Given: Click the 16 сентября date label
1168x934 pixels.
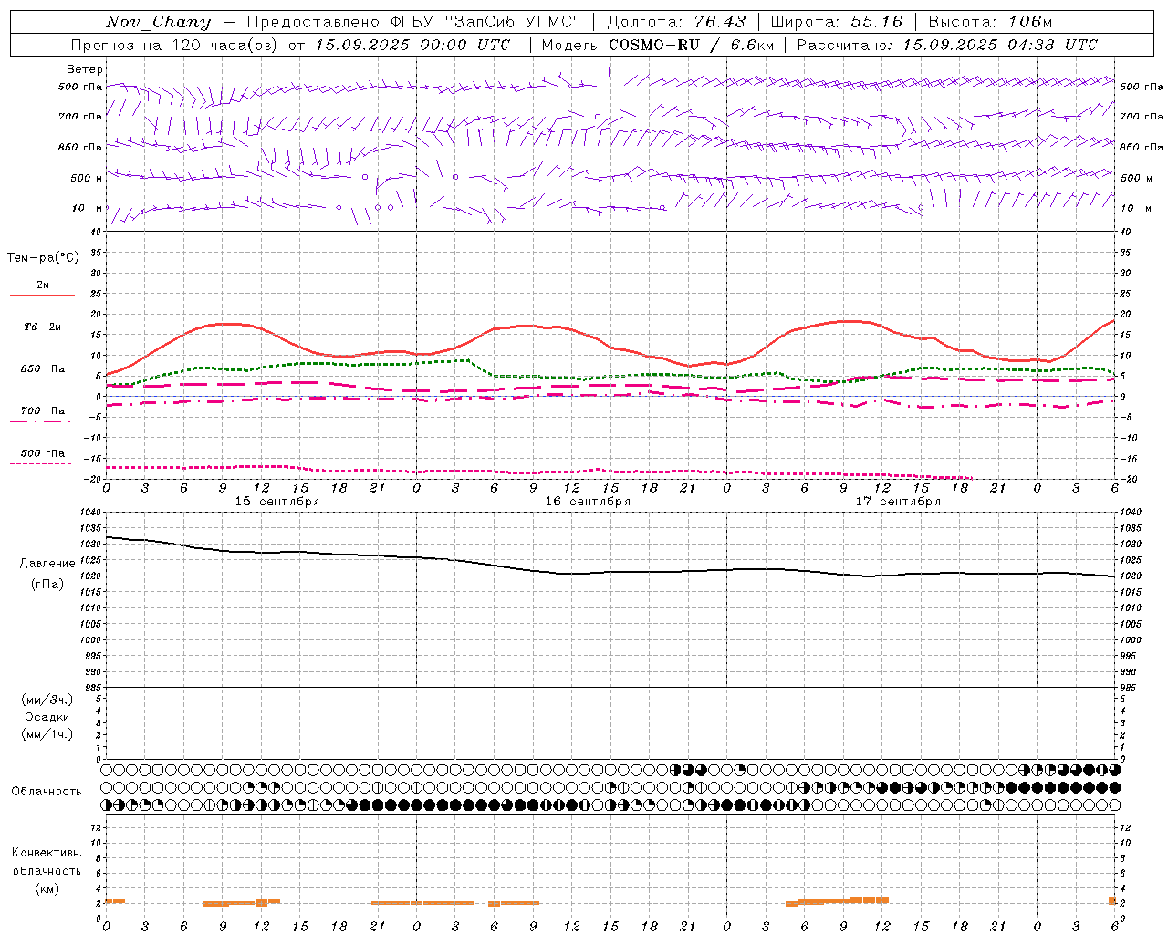Looking at the screenshot, I should [x=588, y=501].
